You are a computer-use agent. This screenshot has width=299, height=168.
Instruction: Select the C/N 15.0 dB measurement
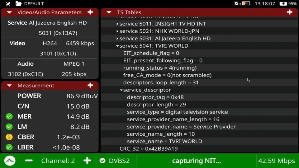click(x=50, y=106)
